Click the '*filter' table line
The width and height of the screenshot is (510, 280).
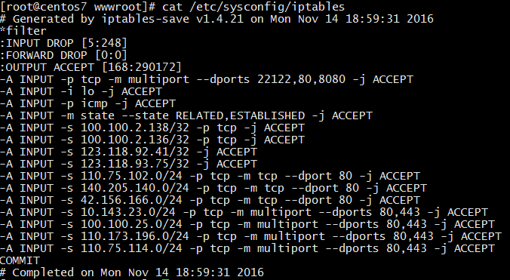[x=23, y=31]
